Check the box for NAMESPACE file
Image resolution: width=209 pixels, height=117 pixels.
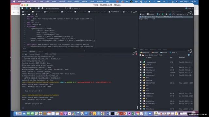click(x=141, y=93)
